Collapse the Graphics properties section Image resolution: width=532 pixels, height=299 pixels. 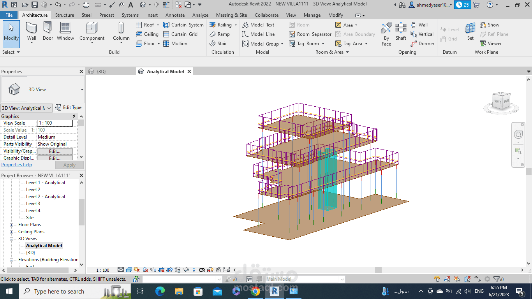click(74, 116)
